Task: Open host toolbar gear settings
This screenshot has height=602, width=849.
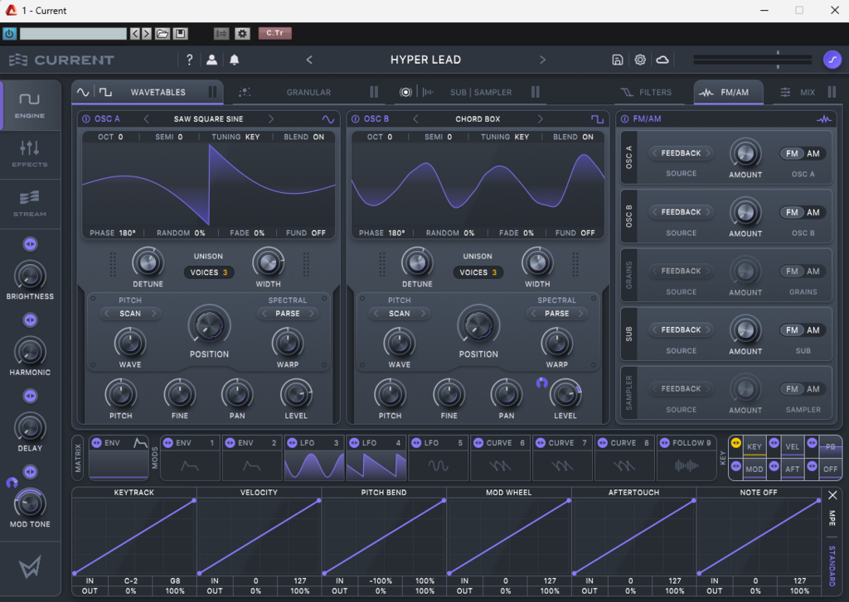Action: pyautogui.click(x=242, y=33)
